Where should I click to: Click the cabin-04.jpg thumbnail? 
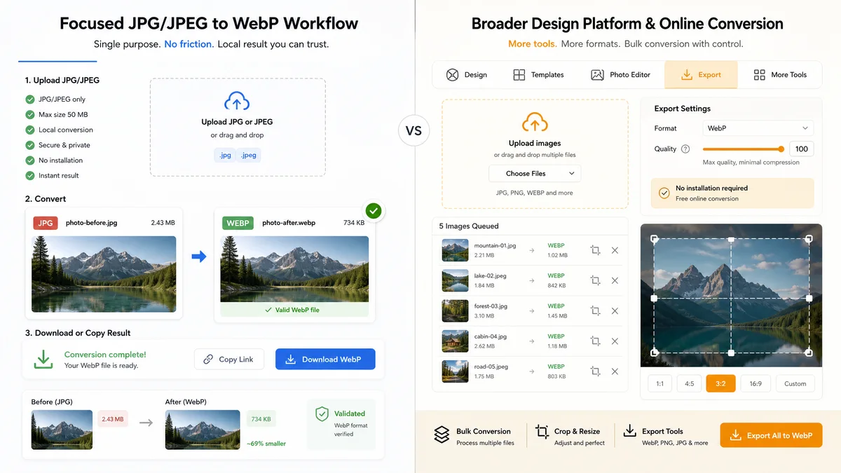(x=455, y=341)
